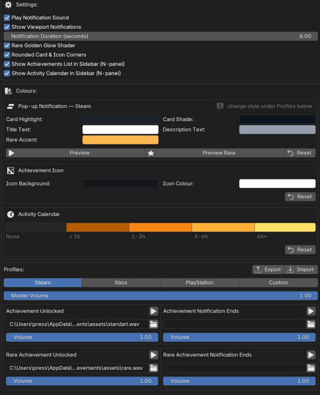The image size is (320, 395).
Task: Click Volume slider under Achievement Unlocked
Action: point(82,337)
